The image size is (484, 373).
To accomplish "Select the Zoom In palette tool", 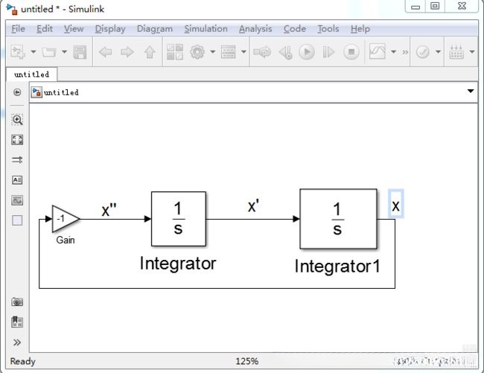I will 17,119.
